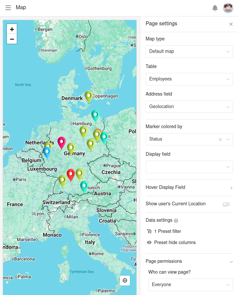This screenshot has width=238, height=295.
Task: Open Preset hide columns setting
Action: point(175,242)
